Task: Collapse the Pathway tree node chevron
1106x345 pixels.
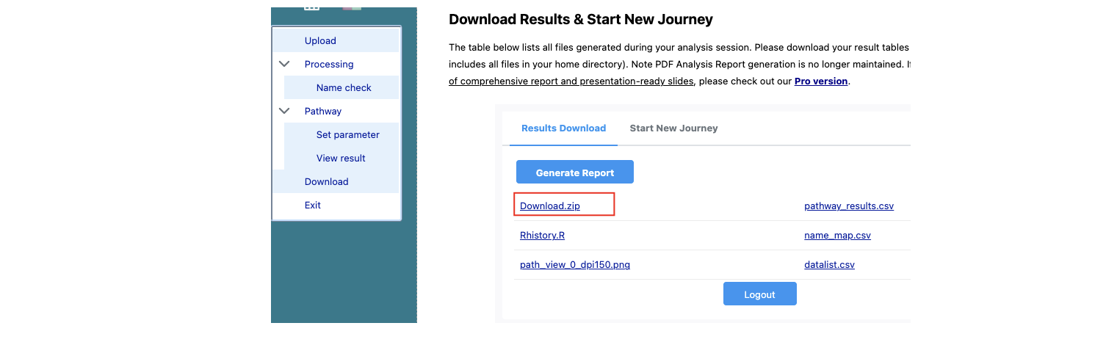Action: tap(285, 111)
